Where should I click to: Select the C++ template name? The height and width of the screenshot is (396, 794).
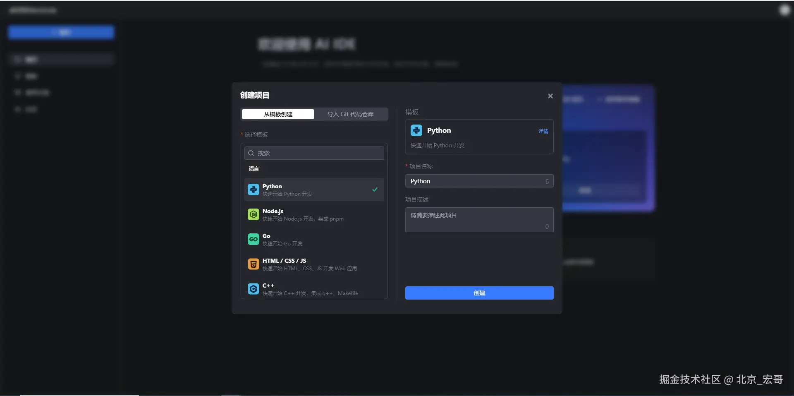tap(268, 286)
